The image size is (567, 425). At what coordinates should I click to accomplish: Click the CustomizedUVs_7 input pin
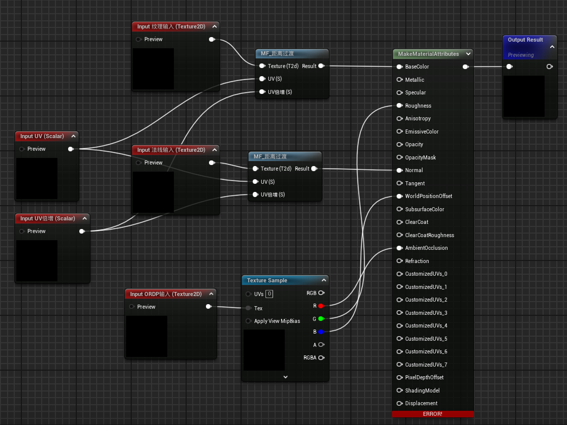400,365
